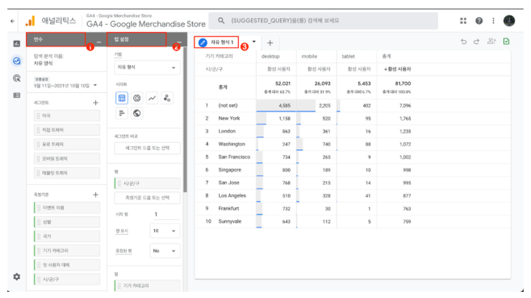Image resolution: width=531 pixels, height=298 pixels.
Task: Select the 성별 dimension chip
Action: click(x=67, y=222)
